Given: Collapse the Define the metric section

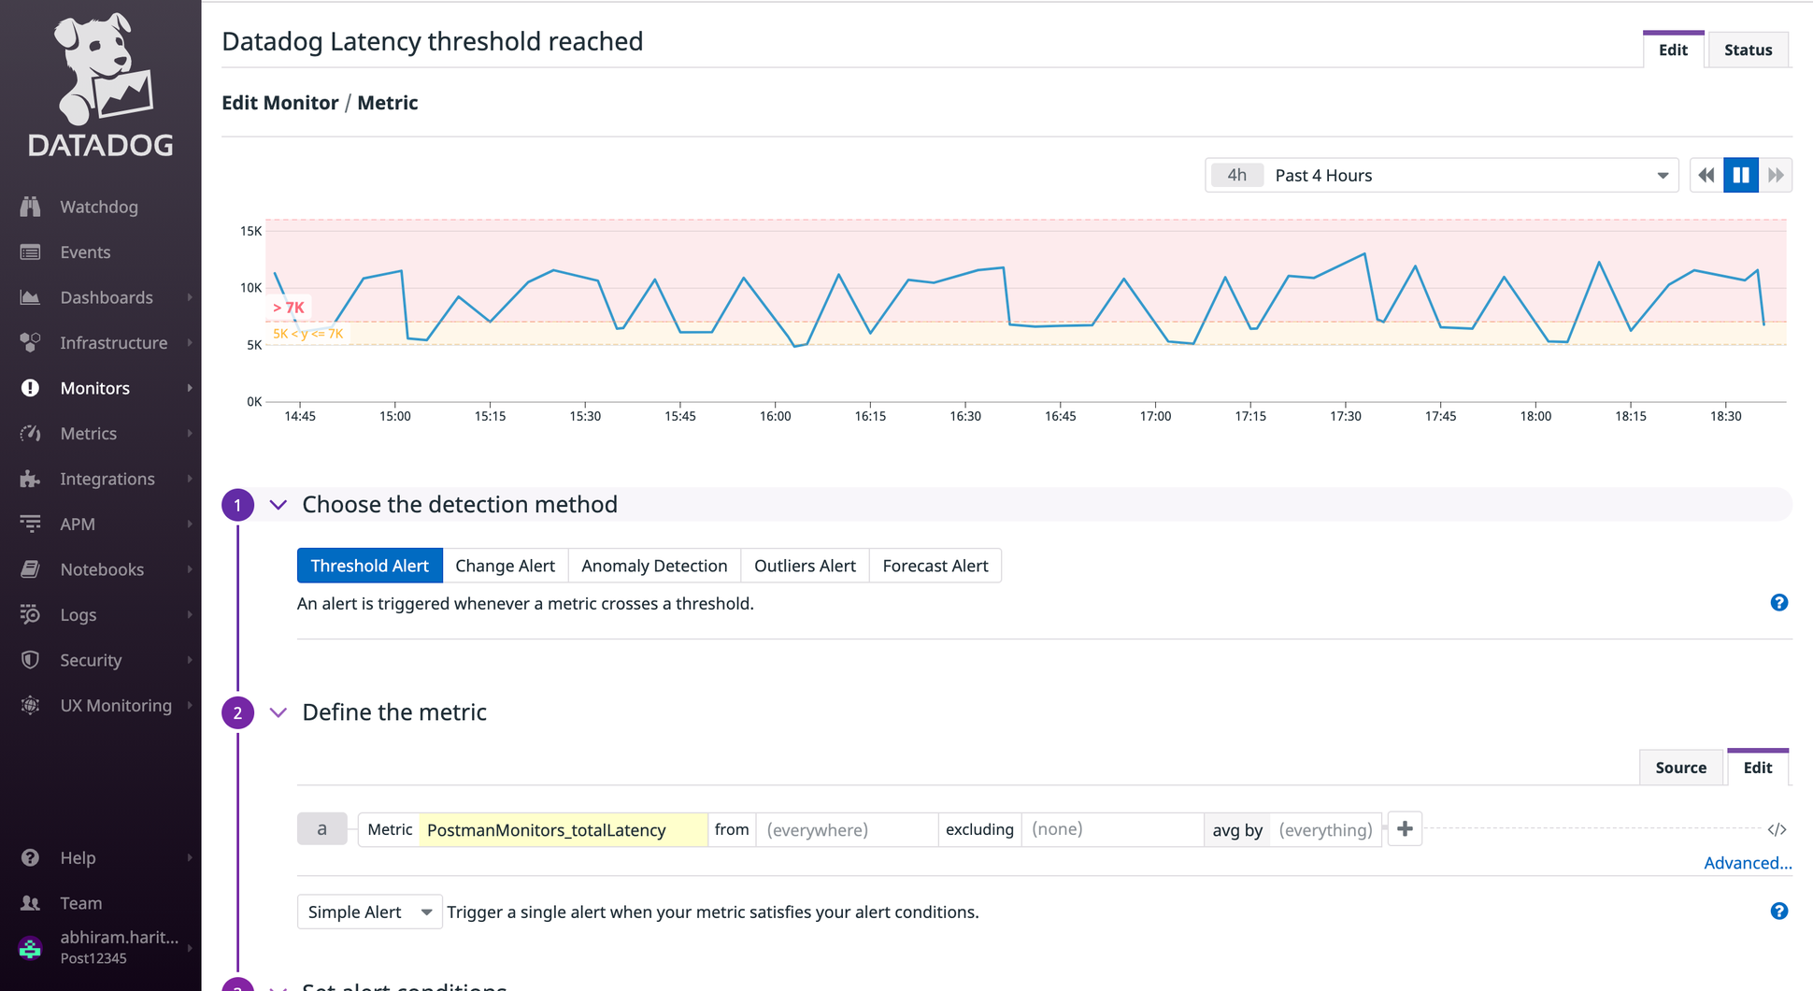Looking at the screenshot, I should click(278, 712).
